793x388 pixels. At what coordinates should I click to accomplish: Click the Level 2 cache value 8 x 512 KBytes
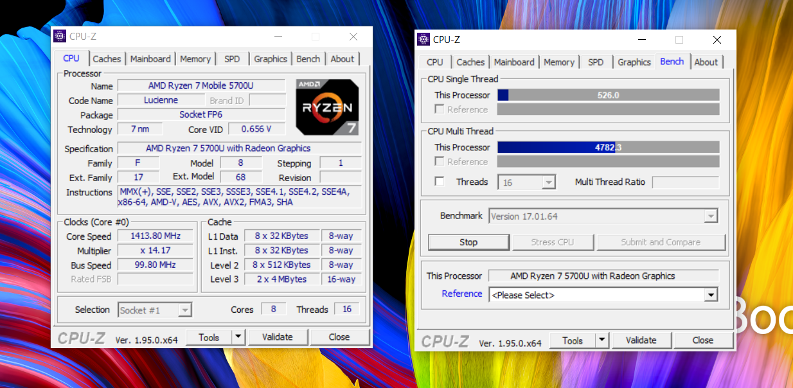[281, 265]
